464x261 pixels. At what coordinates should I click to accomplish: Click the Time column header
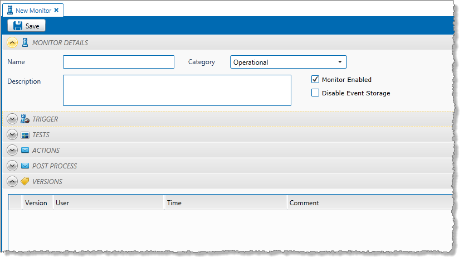226,203
